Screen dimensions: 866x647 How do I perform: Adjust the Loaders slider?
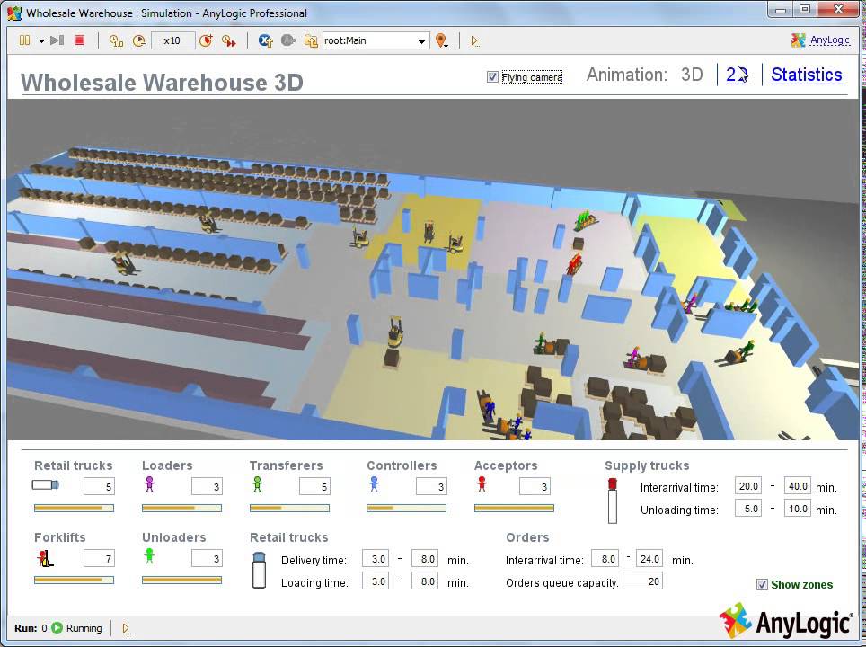point(181,508)
